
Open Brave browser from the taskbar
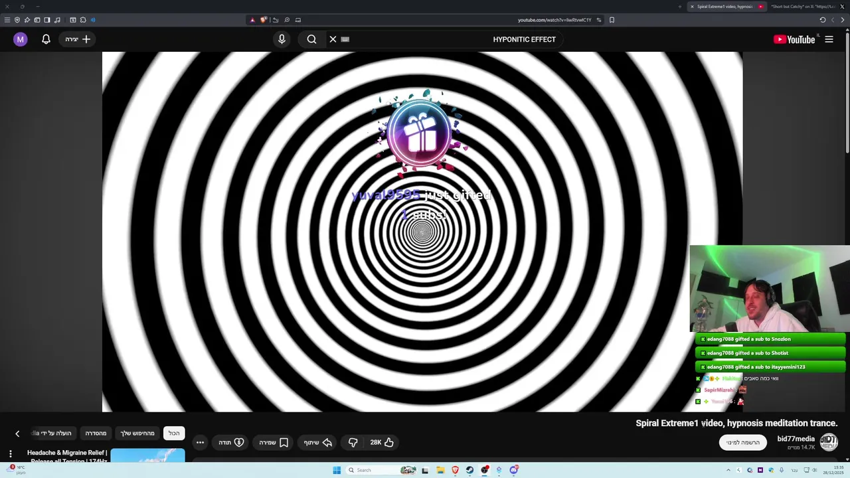455,470
